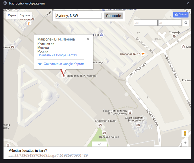Select the Карта map type

tap(12, 15)
